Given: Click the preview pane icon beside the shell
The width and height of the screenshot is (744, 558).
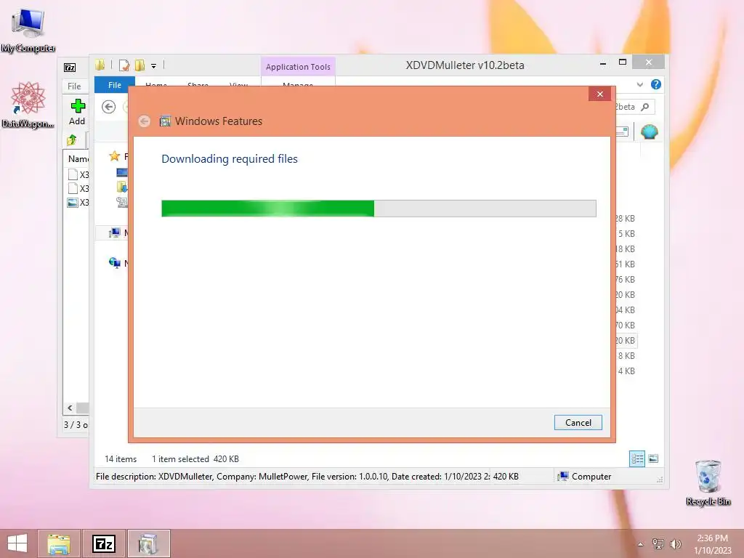Looking at the screenshot, I should [623, 131].
